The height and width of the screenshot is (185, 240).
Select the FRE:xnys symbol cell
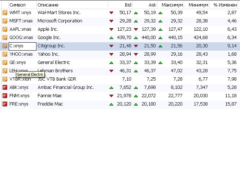click(x=19, y=104)
